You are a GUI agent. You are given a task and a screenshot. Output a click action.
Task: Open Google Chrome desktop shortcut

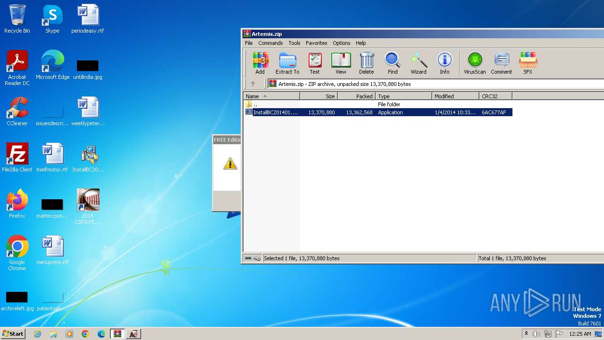coord(17,253)
